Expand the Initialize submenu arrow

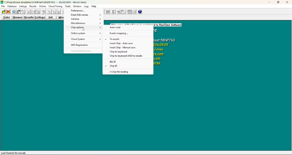100,19
